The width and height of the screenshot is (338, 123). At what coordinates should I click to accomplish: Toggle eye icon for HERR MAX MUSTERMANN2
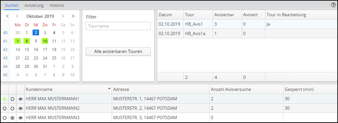click(x=21, y=108)
